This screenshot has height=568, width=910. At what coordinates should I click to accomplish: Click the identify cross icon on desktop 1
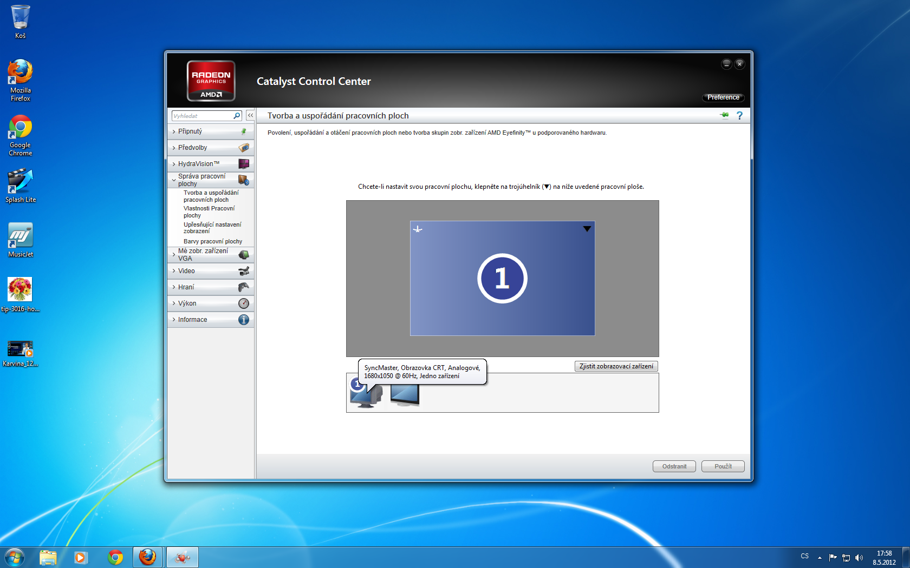[418, 229]
